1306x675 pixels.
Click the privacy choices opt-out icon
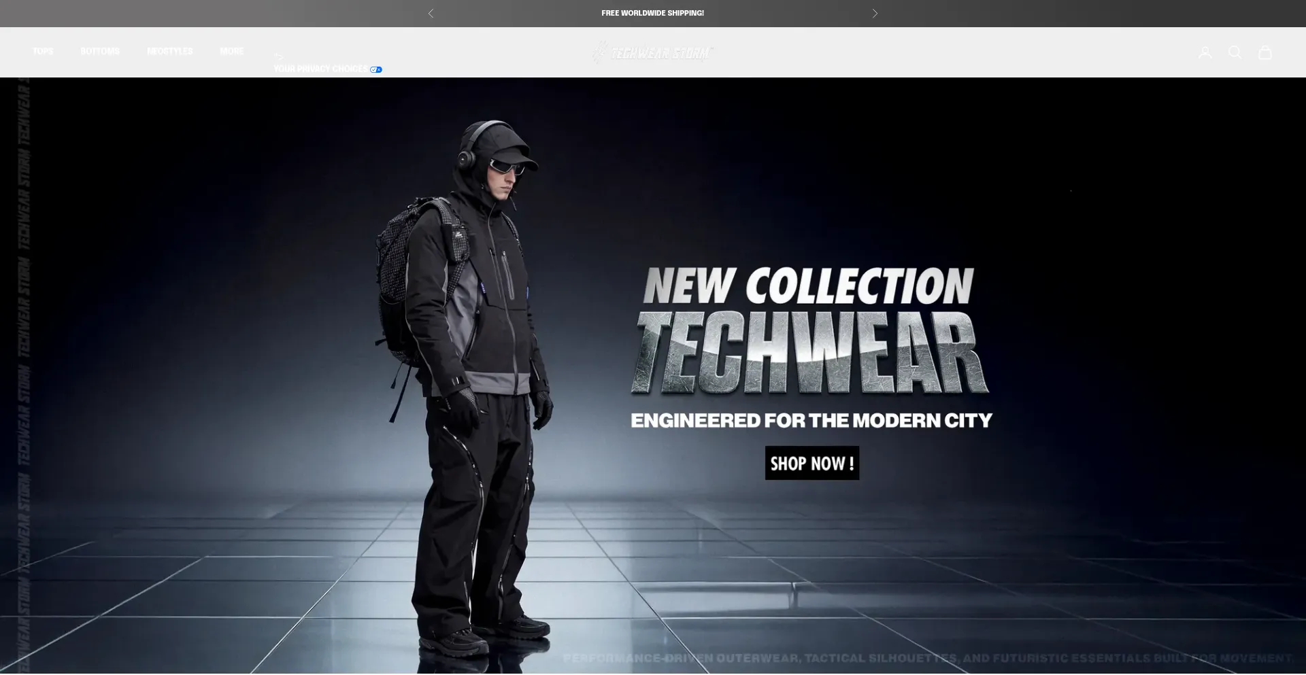tap(376, 69)
